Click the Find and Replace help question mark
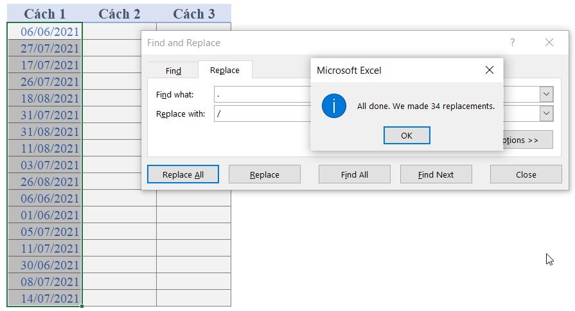This screenshot has width=575, height=311. pyautogui.click(x=512, y=42)
